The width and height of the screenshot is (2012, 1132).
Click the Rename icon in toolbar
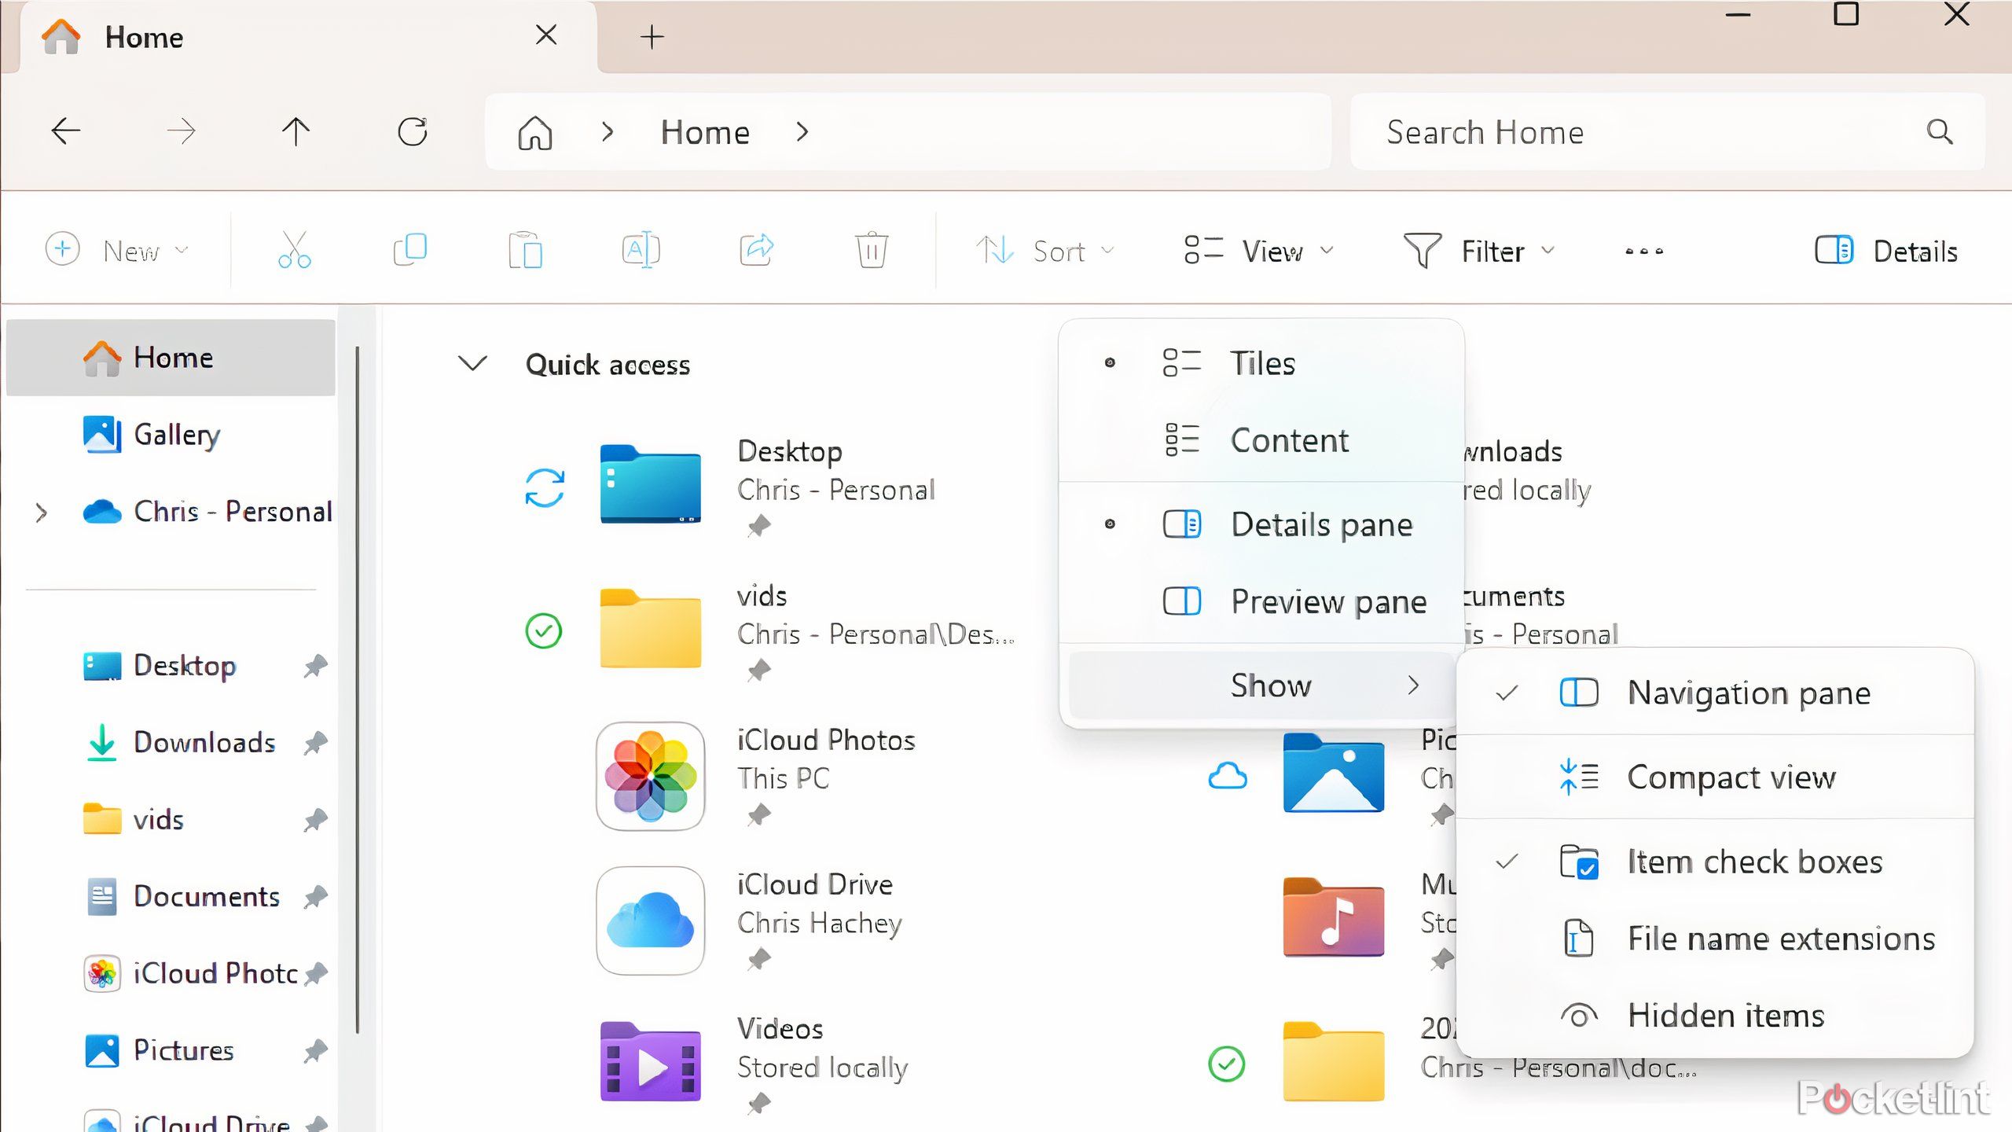pos(641,251)
